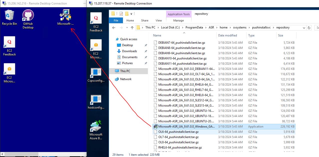This screenshot has height=157, width=319.
Task: Switch to the View ribbon tab
Action: (x=159, y=20)
